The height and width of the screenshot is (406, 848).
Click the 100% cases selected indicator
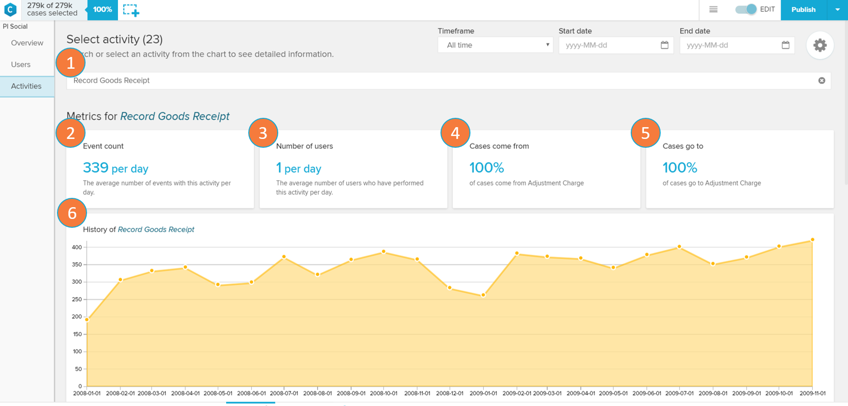[102, 10]
